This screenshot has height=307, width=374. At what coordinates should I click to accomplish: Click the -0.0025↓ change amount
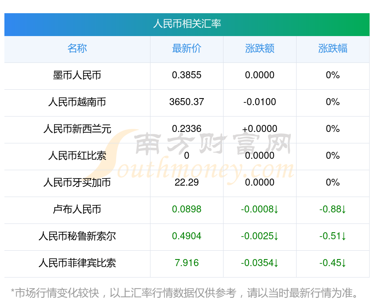tap(260, 236)
